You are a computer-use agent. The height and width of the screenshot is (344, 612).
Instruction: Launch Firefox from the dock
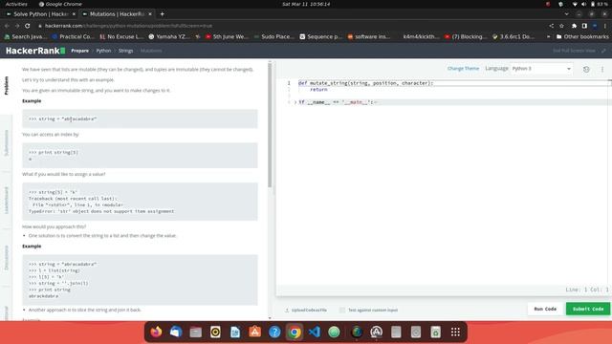(x=156, y=332)
